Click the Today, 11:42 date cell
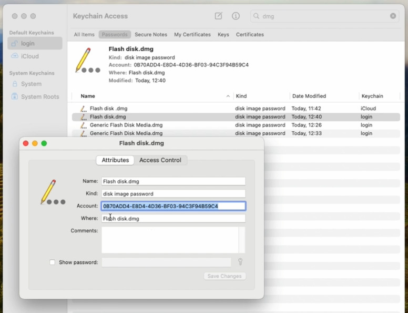This screenshot has height=313, width=408. (x=306, y=109)
